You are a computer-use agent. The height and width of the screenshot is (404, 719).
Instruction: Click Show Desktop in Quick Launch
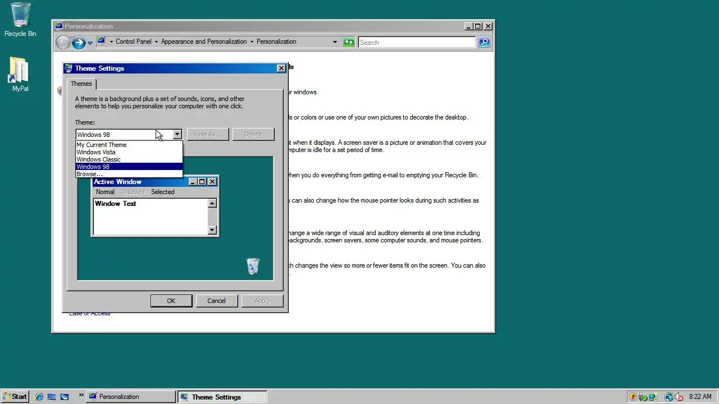coord(52,397)
